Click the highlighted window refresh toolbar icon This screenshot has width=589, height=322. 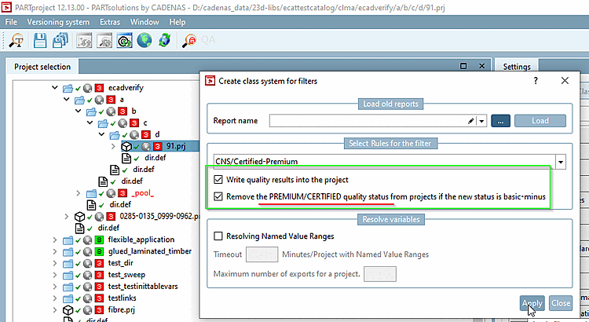(x=124, y=40)
